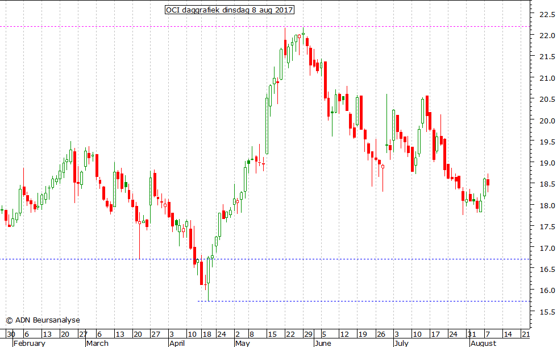Screen dimensions: 557x347
Task: Select the 'May' month label
Action: 243,343
